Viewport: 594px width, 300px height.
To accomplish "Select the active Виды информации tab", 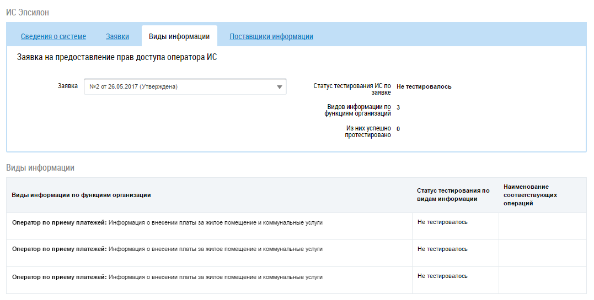I will click(179, 37).
